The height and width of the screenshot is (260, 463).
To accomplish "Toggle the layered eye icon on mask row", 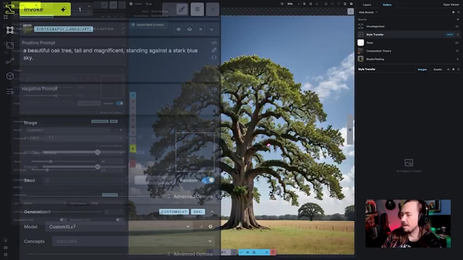I will (190, 29).
